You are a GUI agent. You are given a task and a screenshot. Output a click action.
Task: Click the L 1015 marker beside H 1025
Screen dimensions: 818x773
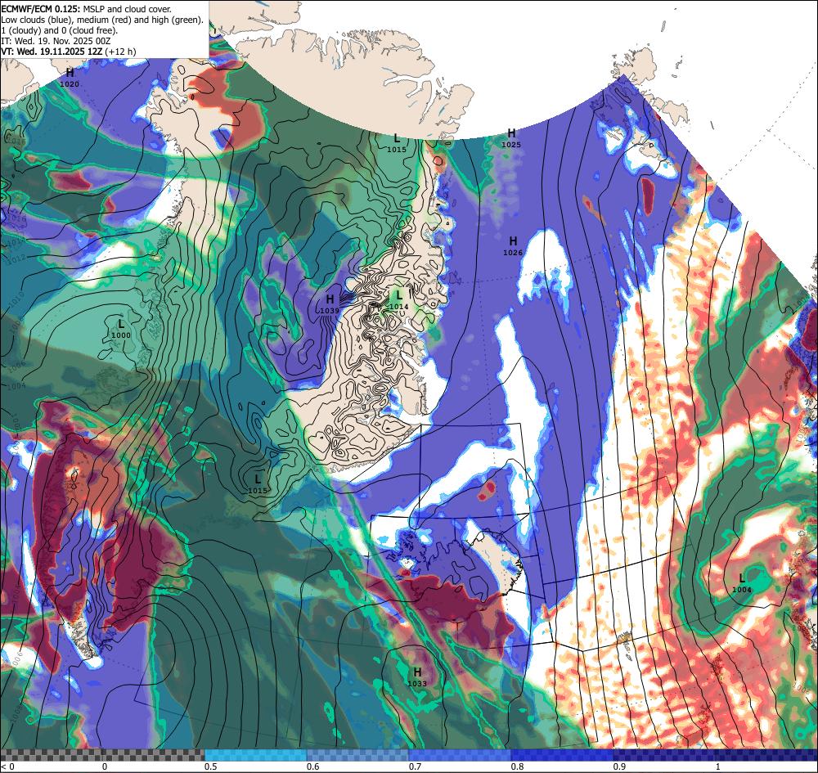tap(397, 143)
